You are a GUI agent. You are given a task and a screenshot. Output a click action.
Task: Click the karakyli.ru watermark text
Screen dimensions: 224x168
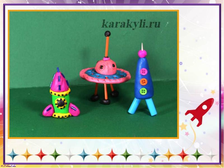[131, 24]
